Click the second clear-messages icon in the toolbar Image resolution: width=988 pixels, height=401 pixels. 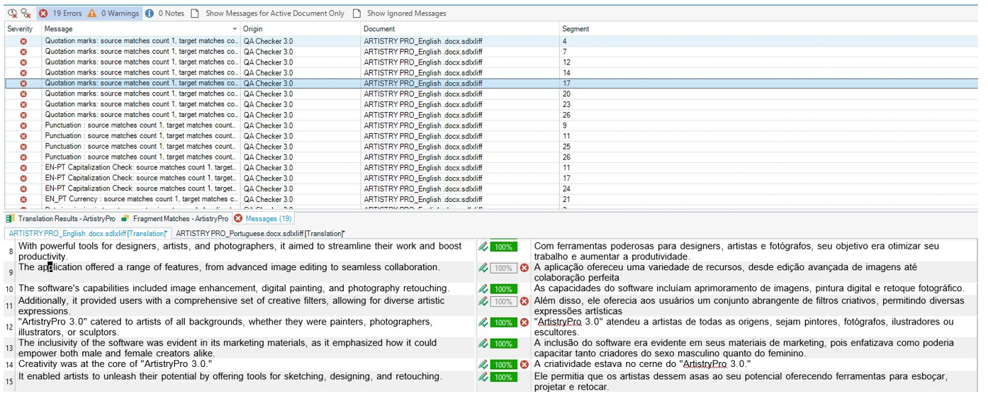26,13
